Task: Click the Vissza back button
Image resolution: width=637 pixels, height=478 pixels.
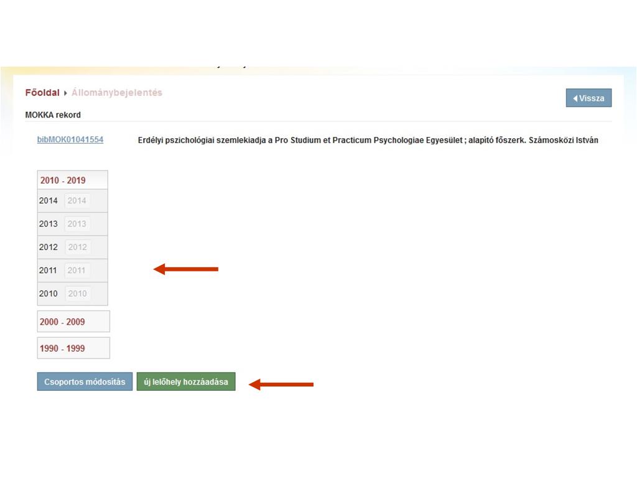Action: 588,98
